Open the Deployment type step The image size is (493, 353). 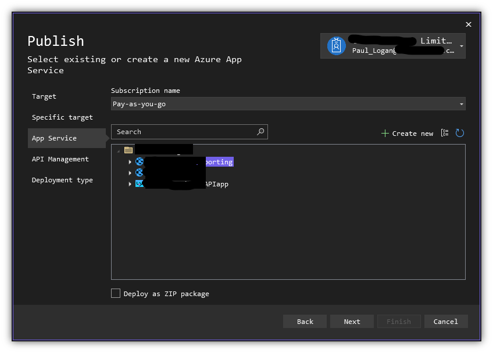tap(62, 180)
